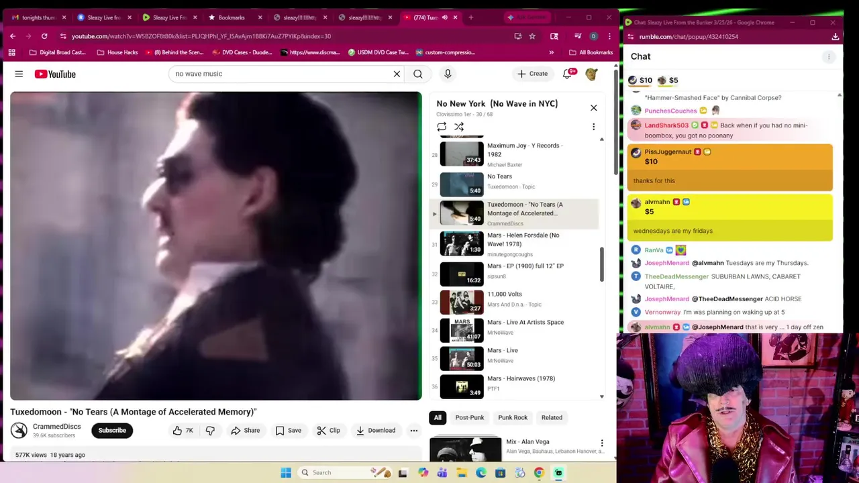The height and width of the screenshot is (483, 859).
Task: Open YouTube notifications bell
Action: (x=568, y=74)
